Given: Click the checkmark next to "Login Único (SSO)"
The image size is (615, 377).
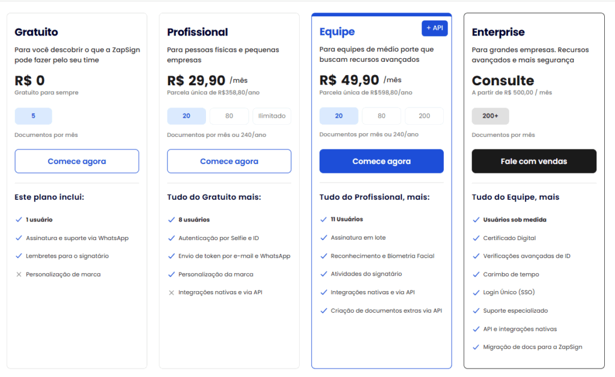Looking at the screenshot, I should click(x=475, y=292).
